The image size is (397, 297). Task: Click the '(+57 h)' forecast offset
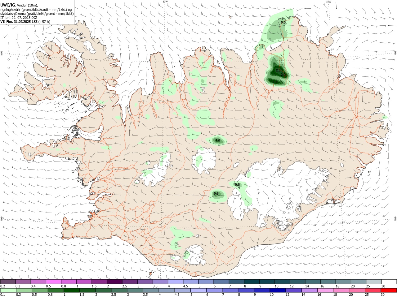coord(44,22)
